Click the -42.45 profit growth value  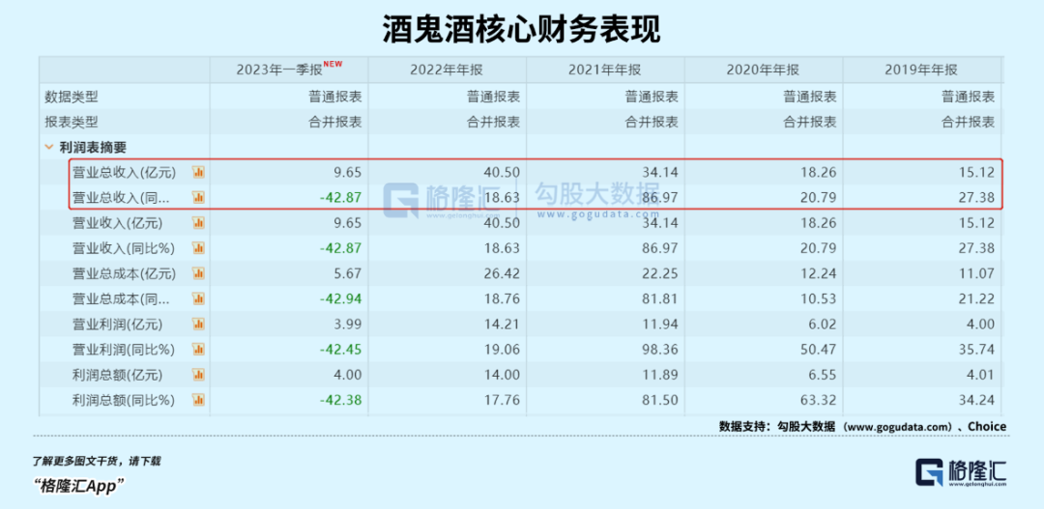340,350
